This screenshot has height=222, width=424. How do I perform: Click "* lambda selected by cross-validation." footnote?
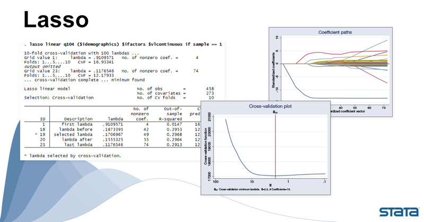(73, 155)
